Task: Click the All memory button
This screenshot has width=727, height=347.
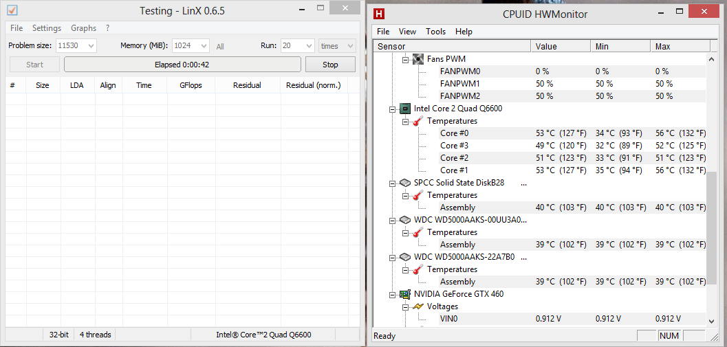Action: pyautogui.click(x=220, y=46)
